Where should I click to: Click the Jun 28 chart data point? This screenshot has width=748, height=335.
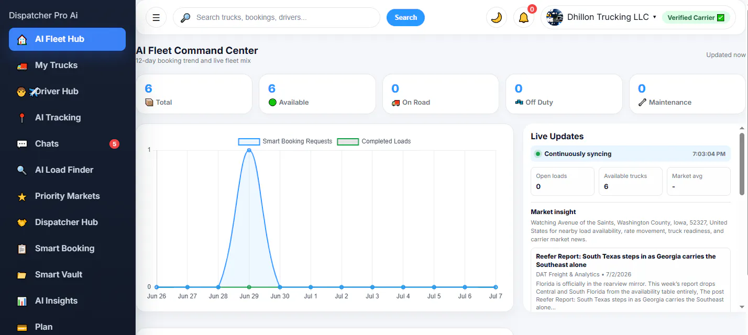tap(218, 287)
